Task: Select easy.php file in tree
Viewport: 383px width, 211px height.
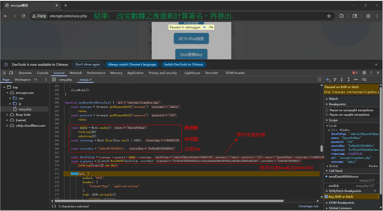Action: pos(25,109)
